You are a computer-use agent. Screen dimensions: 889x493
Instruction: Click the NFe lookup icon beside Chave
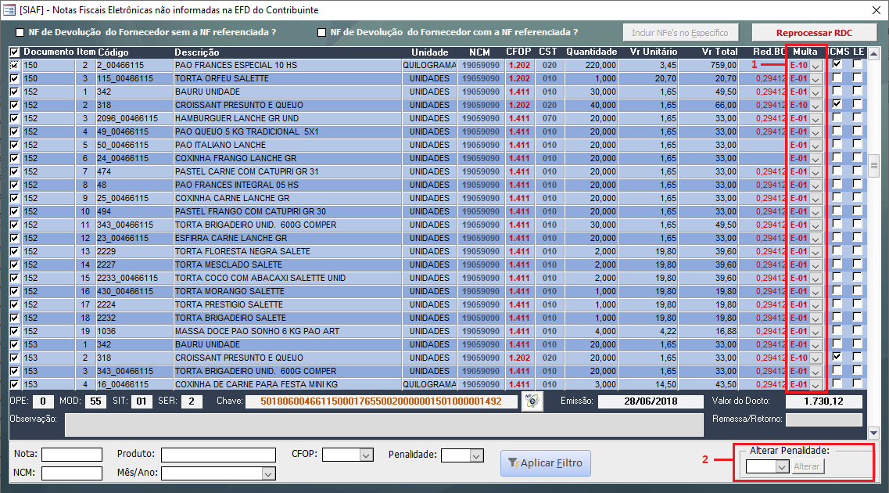point(532,401)
